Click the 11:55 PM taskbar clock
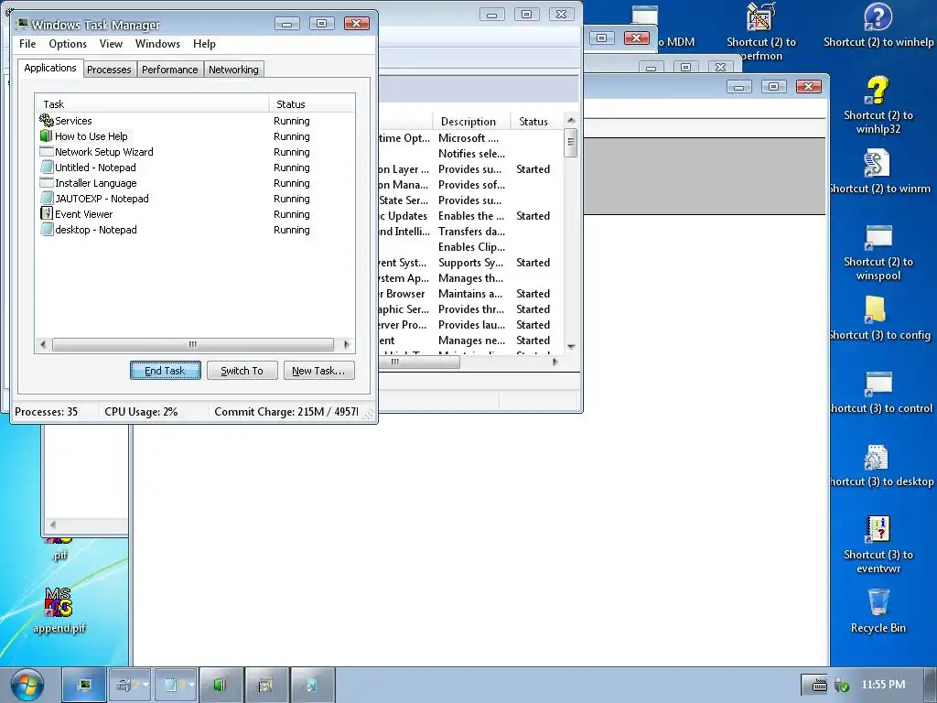The image size is (937, 703). click(x=883, y=685)
